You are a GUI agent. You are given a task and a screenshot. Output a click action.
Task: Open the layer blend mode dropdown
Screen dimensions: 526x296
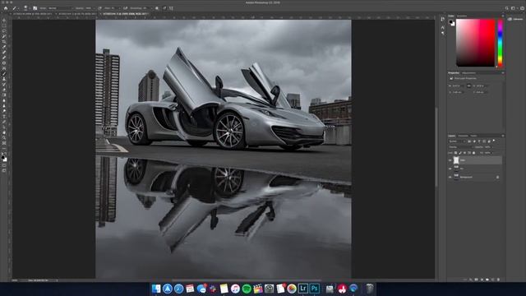tap(461, 147)
